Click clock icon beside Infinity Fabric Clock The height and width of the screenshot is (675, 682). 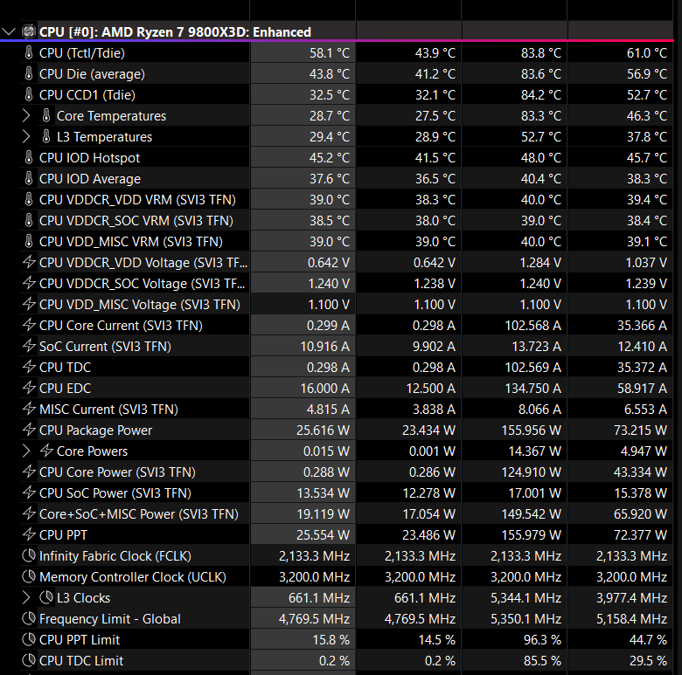tap(29, 555)
